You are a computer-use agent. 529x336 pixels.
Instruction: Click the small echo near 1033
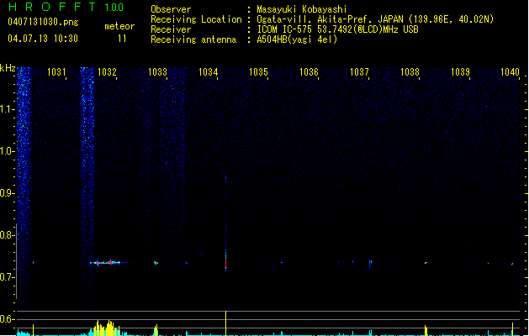tap(156, 263)
